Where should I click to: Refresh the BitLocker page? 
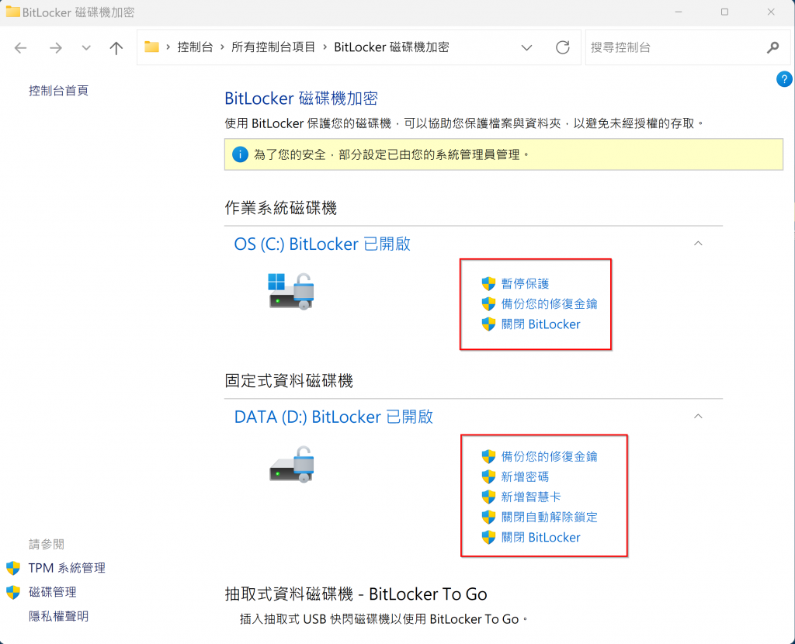pos(563,47)
